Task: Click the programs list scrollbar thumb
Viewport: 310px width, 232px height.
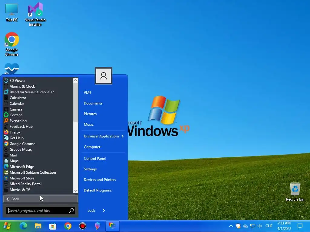Action: coord(75,103)
